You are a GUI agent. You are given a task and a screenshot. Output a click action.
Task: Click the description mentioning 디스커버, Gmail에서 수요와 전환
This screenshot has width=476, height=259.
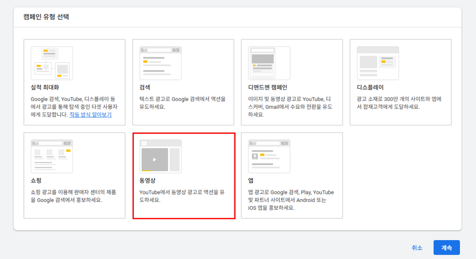(x=290, y=107)
